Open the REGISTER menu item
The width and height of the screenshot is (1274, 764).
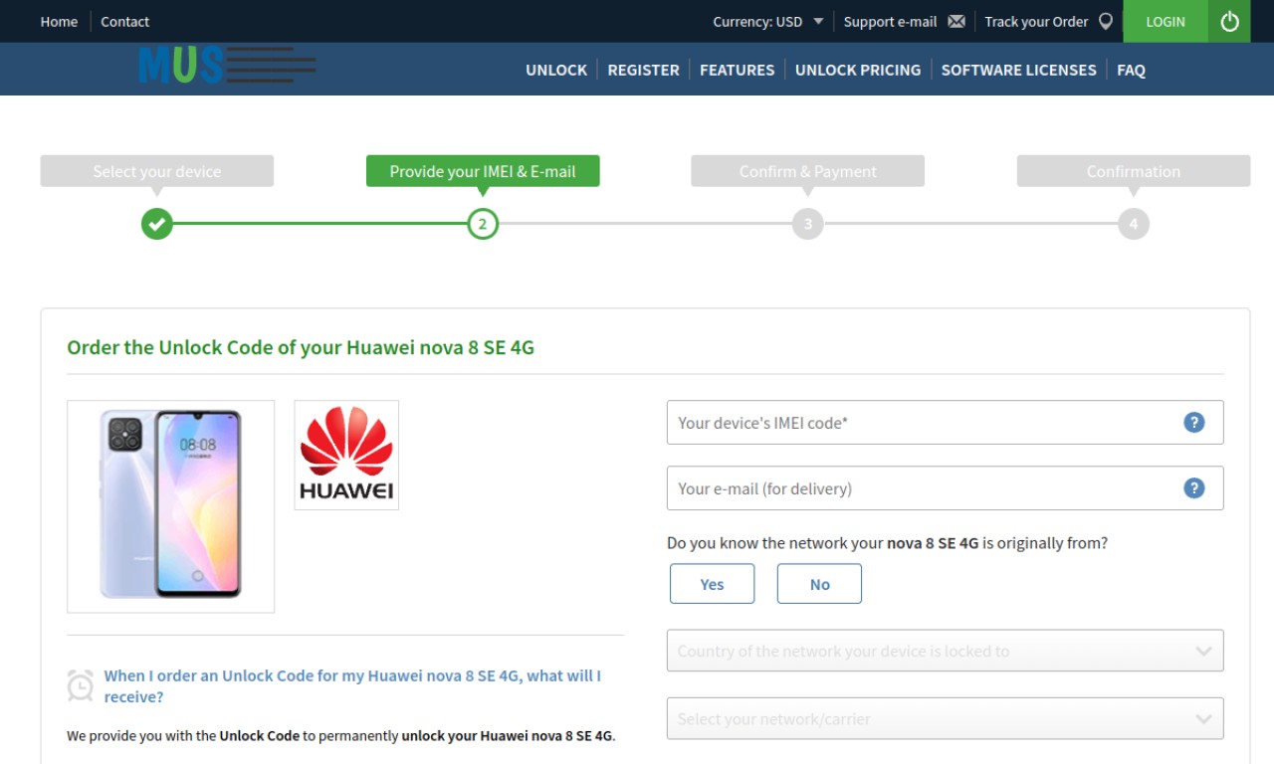[643, 70]
